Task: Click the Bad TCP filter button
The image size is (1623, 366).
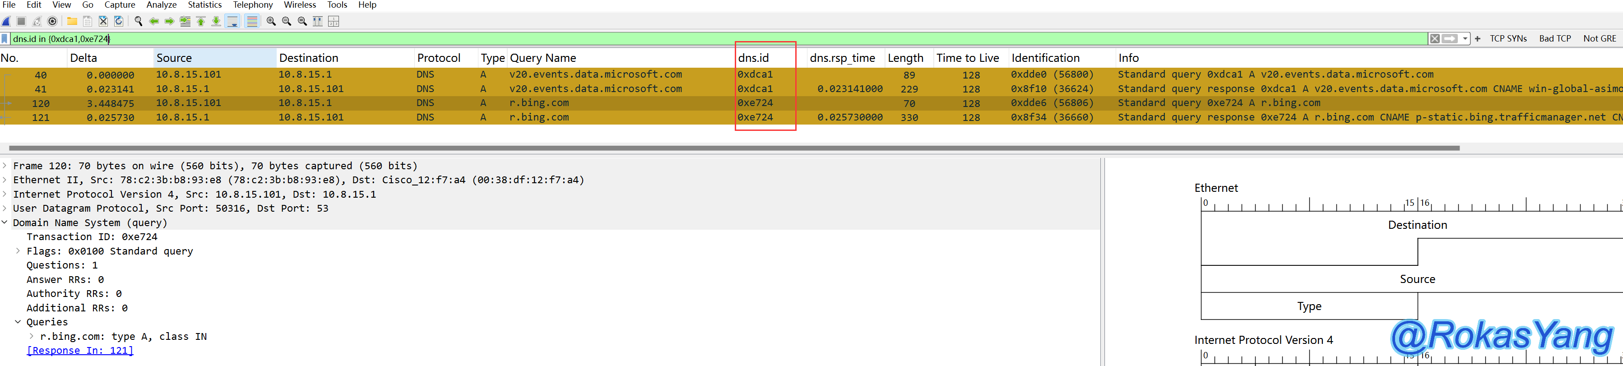Action: tap(1554, 39)
